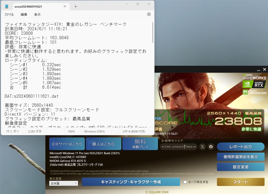
Task: Toggle ループ再生する checkbox
Action: click(x=185, y=182)
